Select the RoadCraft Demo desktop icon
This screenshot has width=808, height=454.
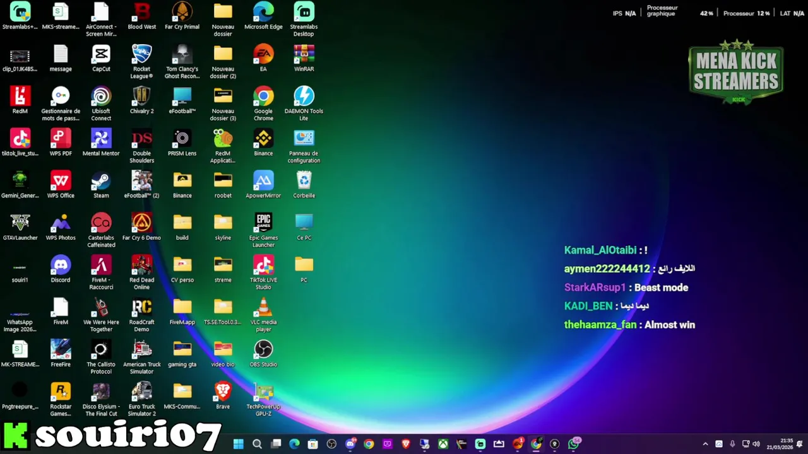[x=141, y=315]
